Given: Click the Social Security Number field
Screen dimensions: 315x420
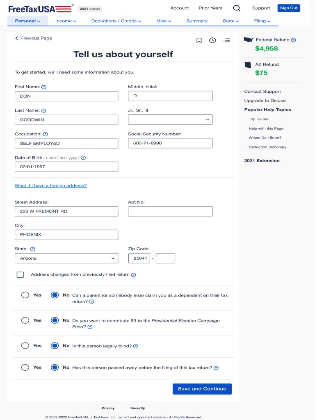Looking at the screenshot, I should coord(170,143).
